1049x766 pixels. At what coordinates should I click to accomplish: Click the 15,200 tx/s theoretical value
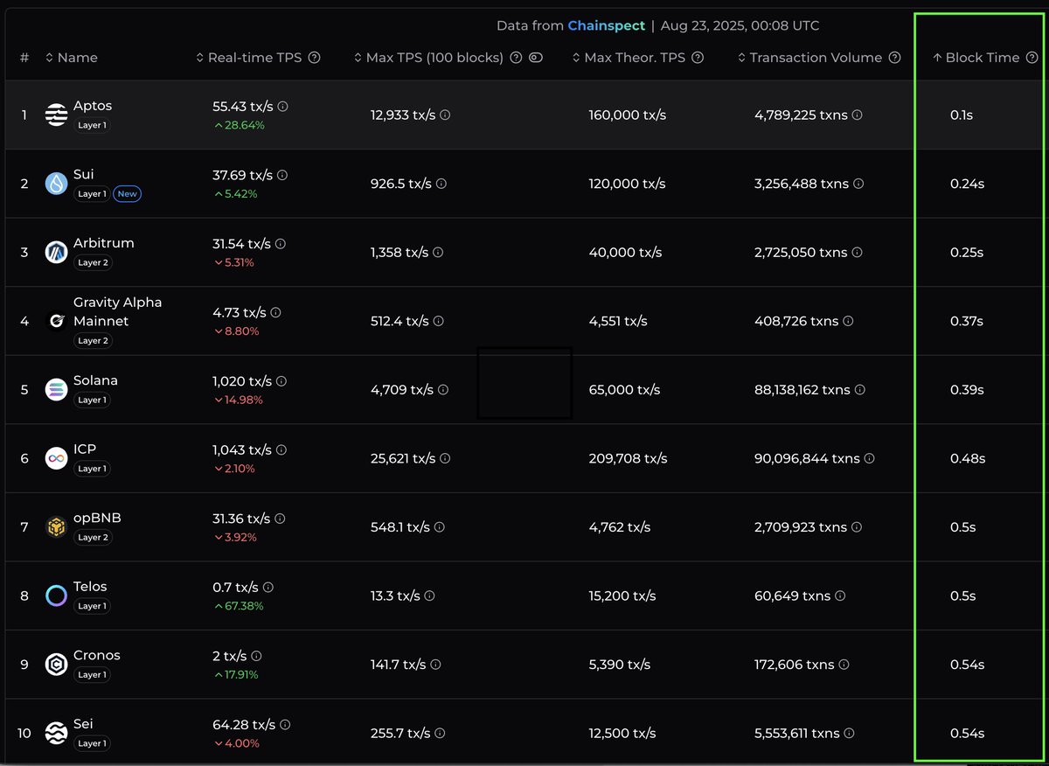(x=622, y=596)
